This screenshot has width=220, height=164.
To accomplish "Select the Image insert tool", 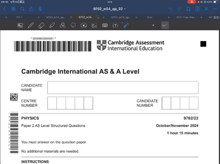I will (94, 25).
